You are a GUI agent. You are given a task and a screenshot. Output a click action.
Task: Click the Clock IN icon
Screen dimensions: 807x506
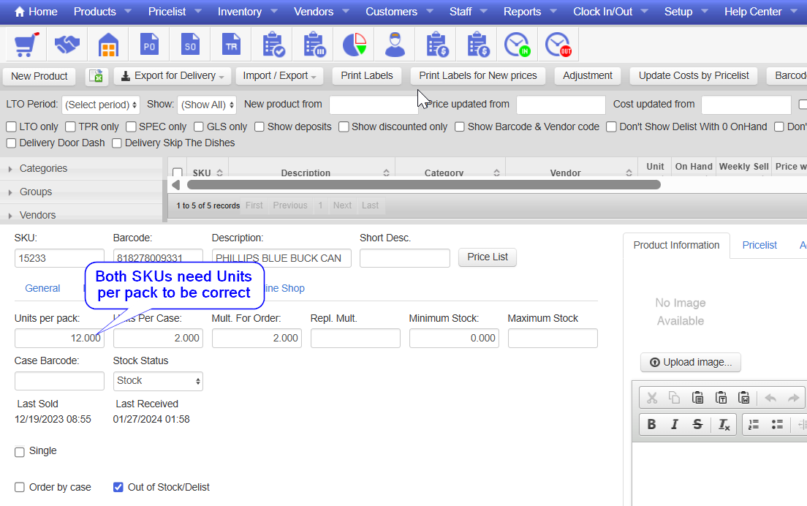518,45
